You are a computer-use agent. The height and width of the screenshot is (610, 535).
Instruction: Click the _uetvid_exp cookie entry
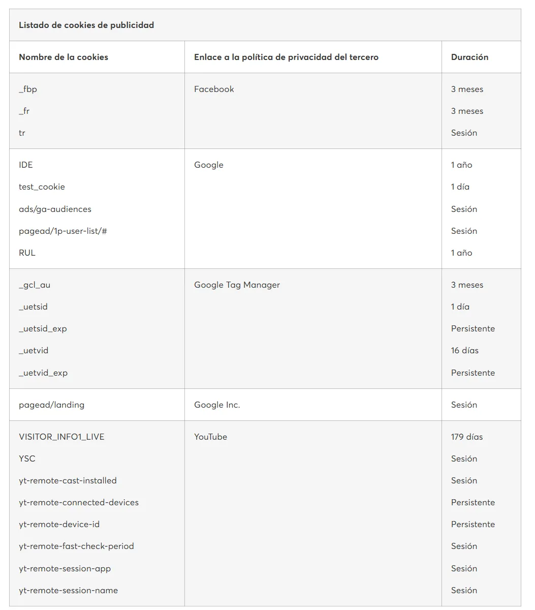pos(43,373)
